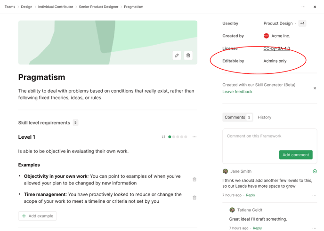Screen dimensions: 324x231
Task: Open the Editable by 'Admins only' setting
Action: coord(275,61)
